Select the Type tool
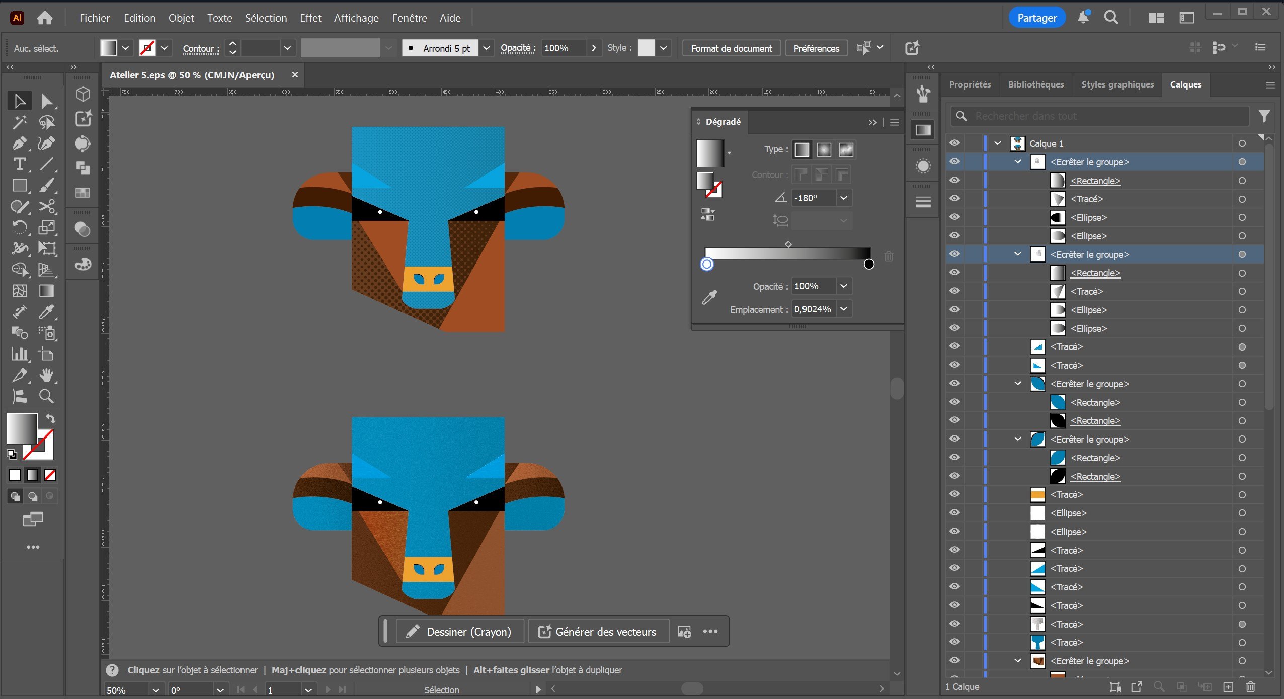The image size is (1284, 699). 19,164
